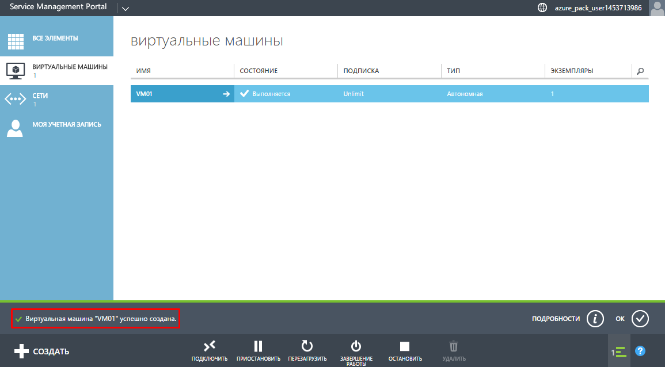Open the Сети sidebar section
Image resolution: width=665 pixels, height=367 pixels.
coord(40,99)
